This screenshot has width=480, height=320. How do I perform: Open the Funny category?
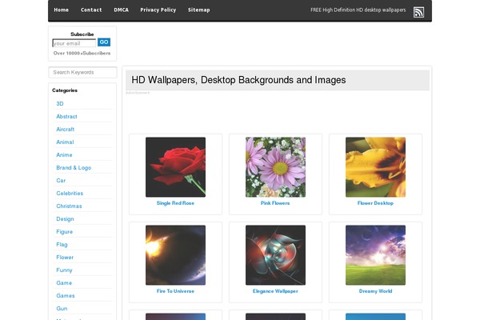(x=64, y=270)
